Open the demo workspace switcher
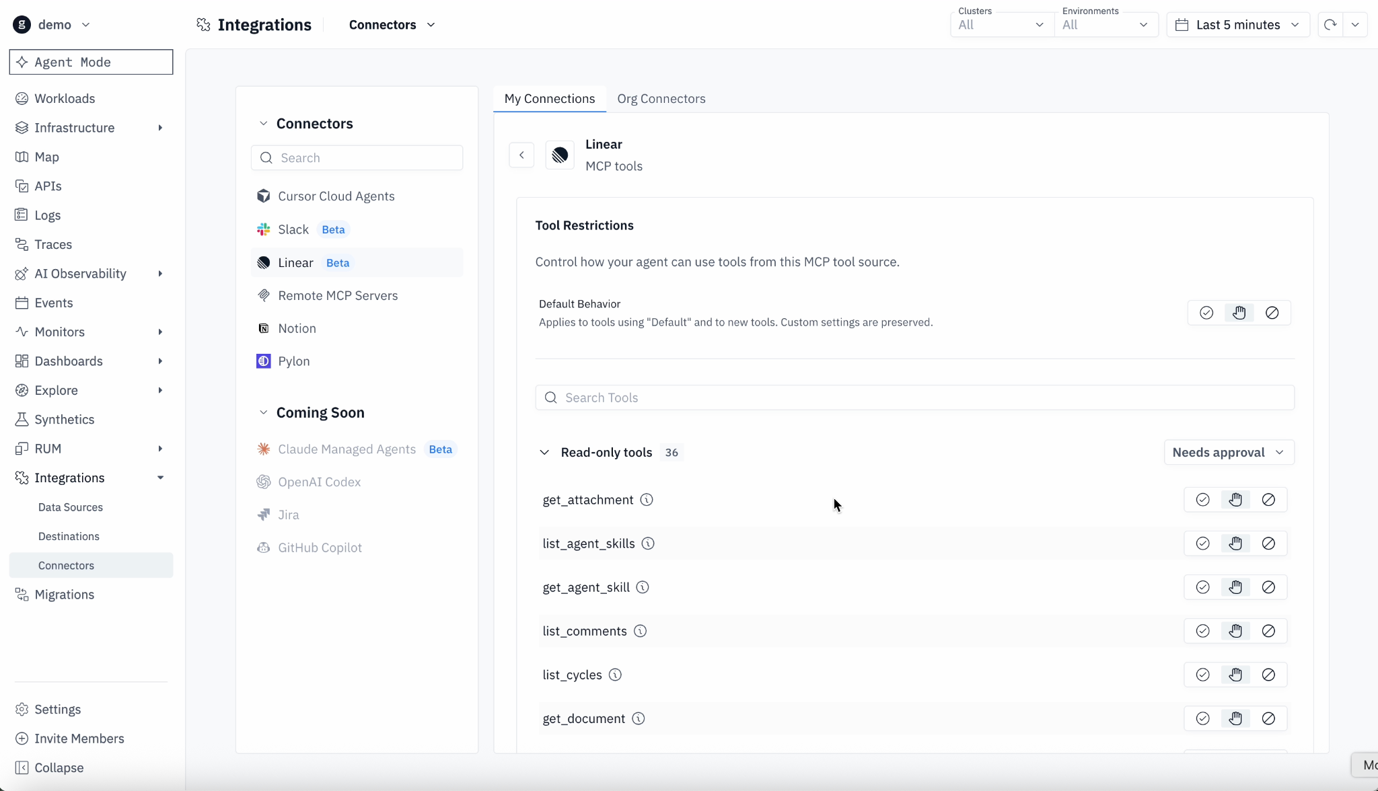 click(52, 25)
